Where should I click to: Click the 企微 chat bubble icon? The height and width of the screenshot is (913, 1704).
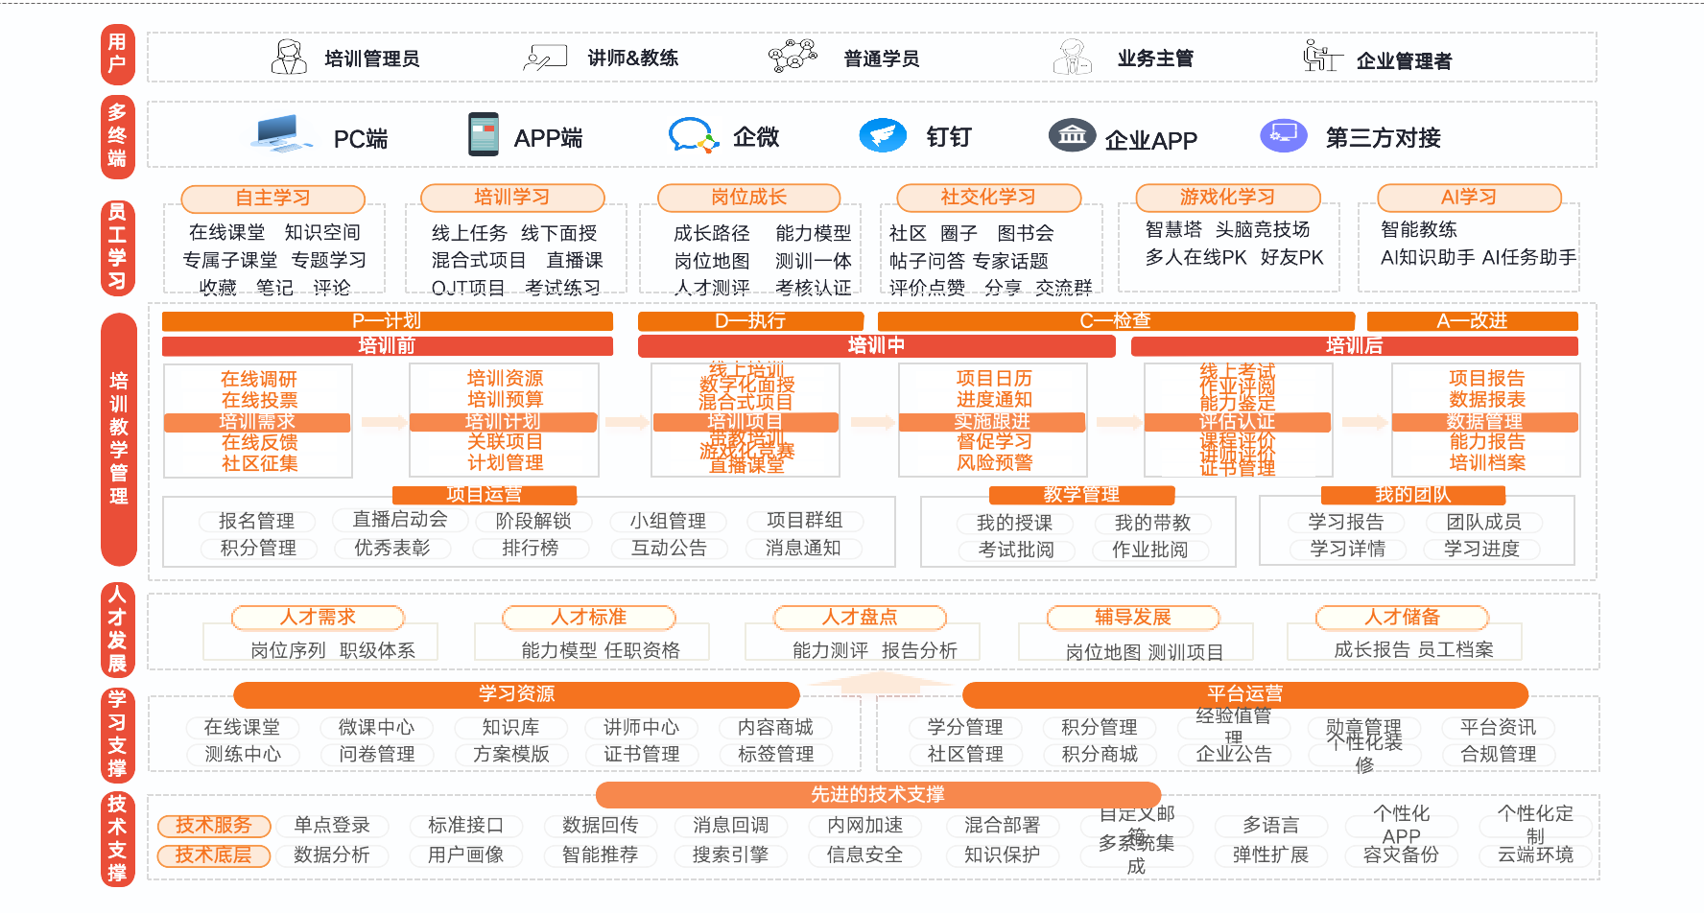pos(693,136)
